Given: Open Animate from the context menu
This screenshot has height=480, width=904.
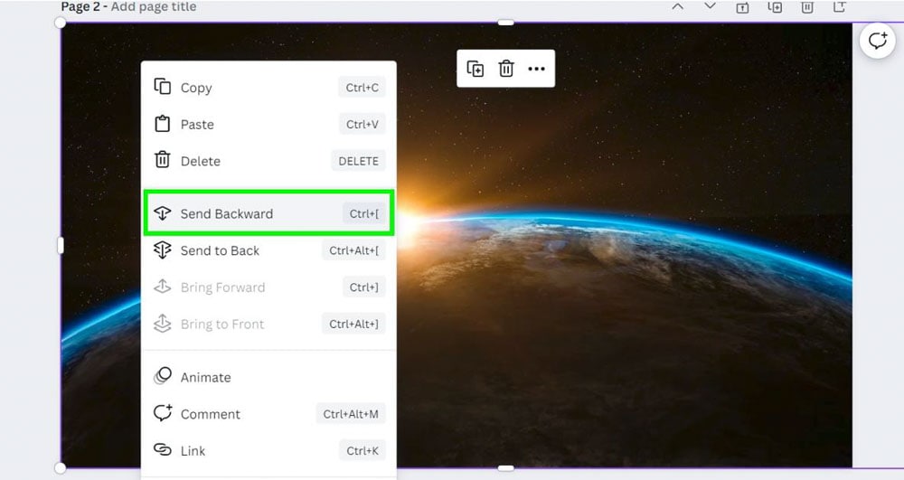Looking at the screenshot, I should tap(268, 377).
